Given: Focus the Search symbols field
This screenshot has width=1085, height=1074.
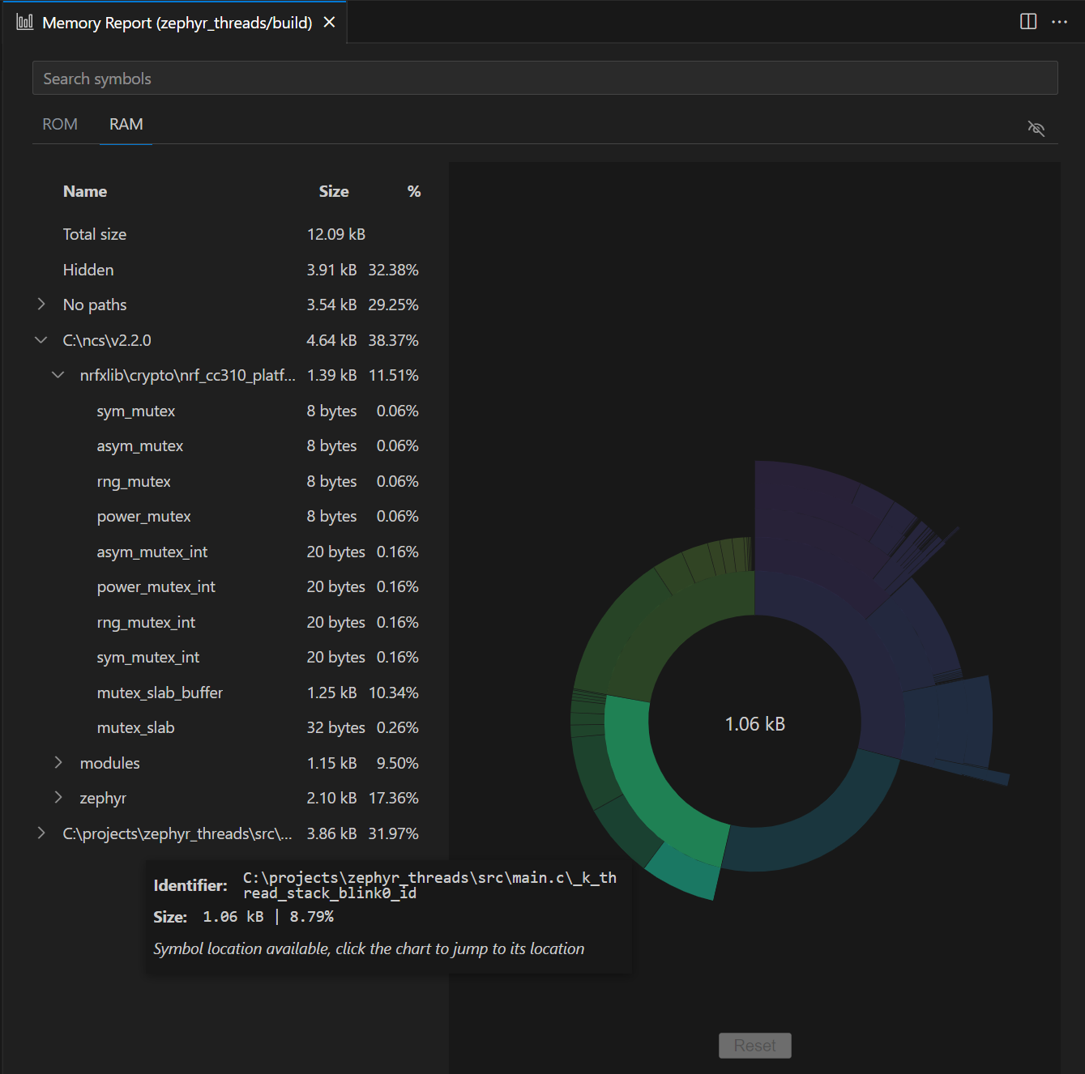Looking at the screenshot, I should coord(545,78).
